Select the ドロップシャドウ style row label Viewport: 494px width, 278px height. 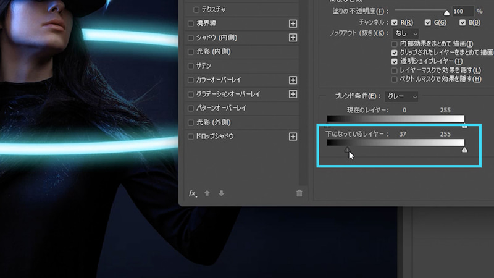click(215, 136)
